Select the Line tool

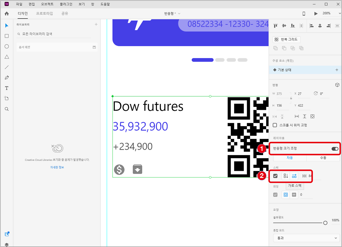(x=7, y=67)
